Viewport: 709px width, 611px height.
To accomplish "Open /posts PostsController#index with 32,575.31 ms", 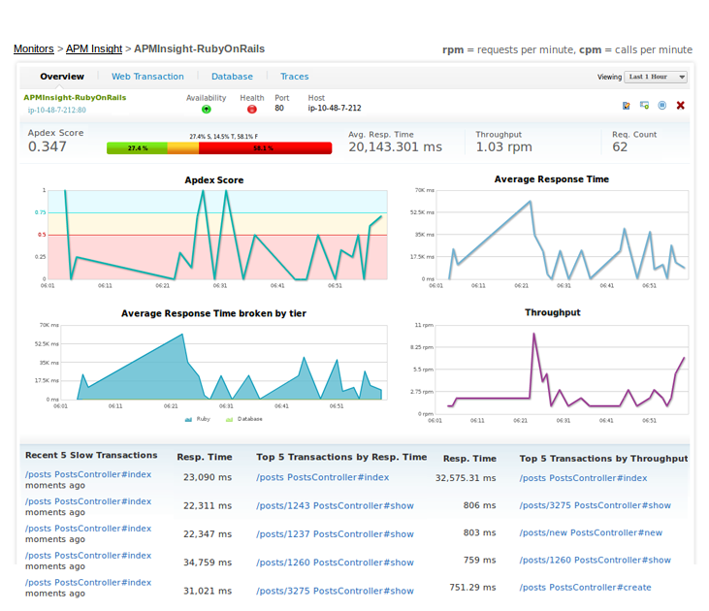I will (322, 477).
